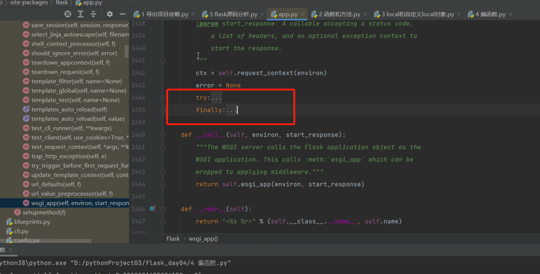Select try_trigger_before_first_request item
The width and height of the screenshot is (540, 274).
pos(76,166)
